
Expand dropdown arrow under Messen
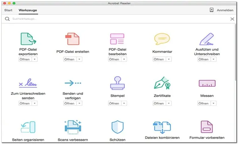click(x=214, y=103)
